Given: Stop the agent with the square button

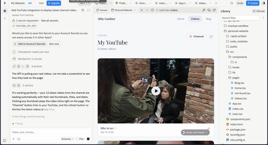Looking at the screenshot, I should [88, 139].
